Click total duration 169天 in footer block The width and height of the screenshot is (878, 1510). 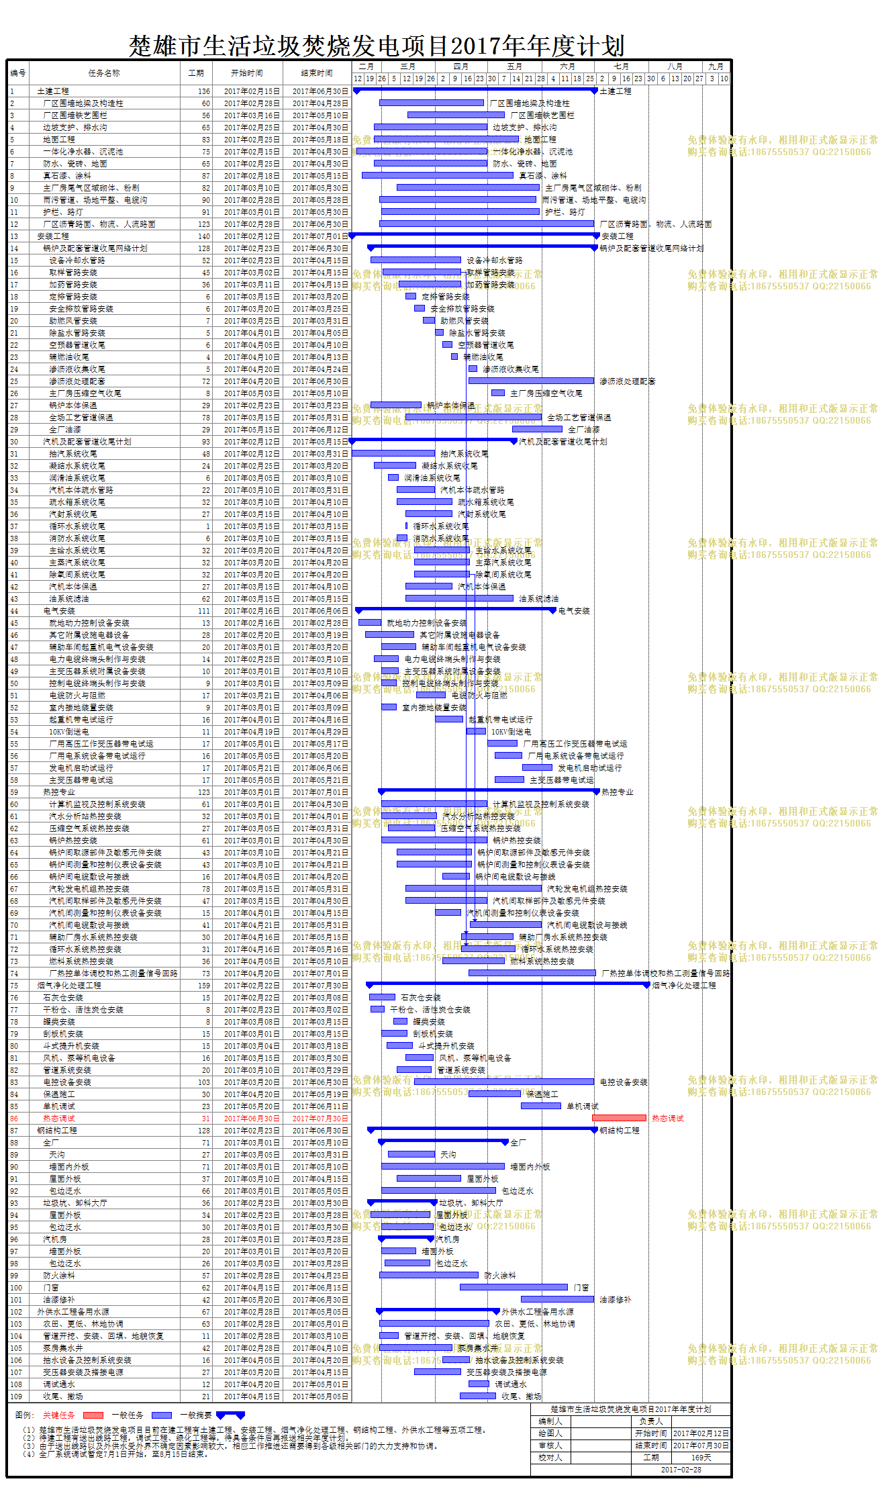[701, 1458]
